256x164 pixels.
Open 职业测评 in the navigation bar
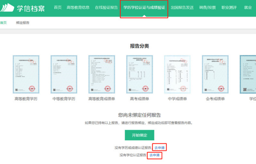(229, 7)
